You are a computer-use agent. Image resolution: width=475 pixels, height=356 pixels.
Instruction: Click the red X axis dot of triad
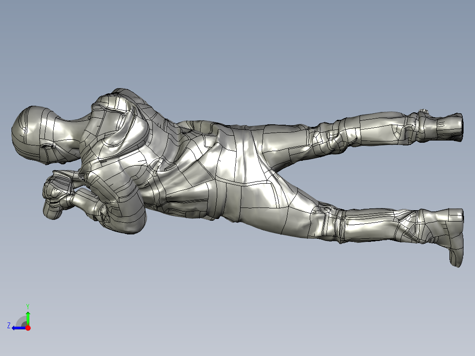28,328
